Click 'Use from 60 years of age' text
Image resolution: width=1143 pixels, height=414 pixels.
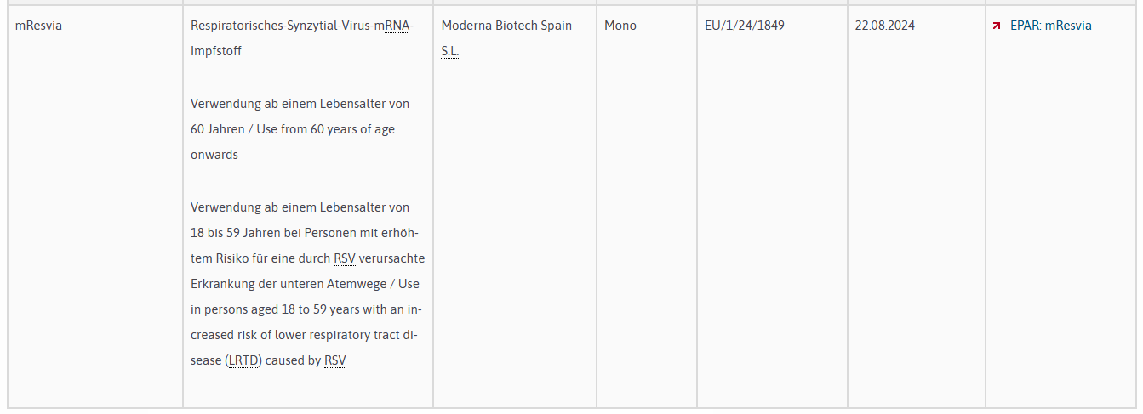(326, 129)
